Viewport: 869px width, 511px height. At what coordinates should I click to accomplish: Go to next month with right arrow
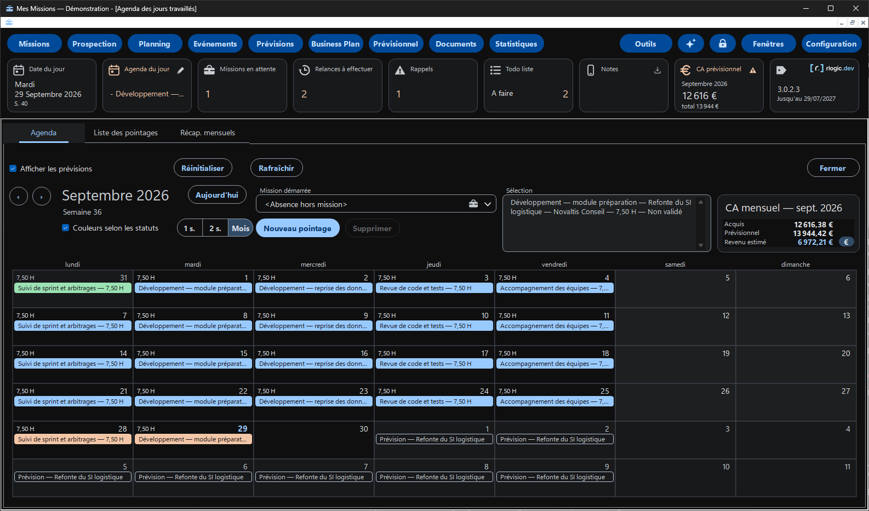[42, 196]
